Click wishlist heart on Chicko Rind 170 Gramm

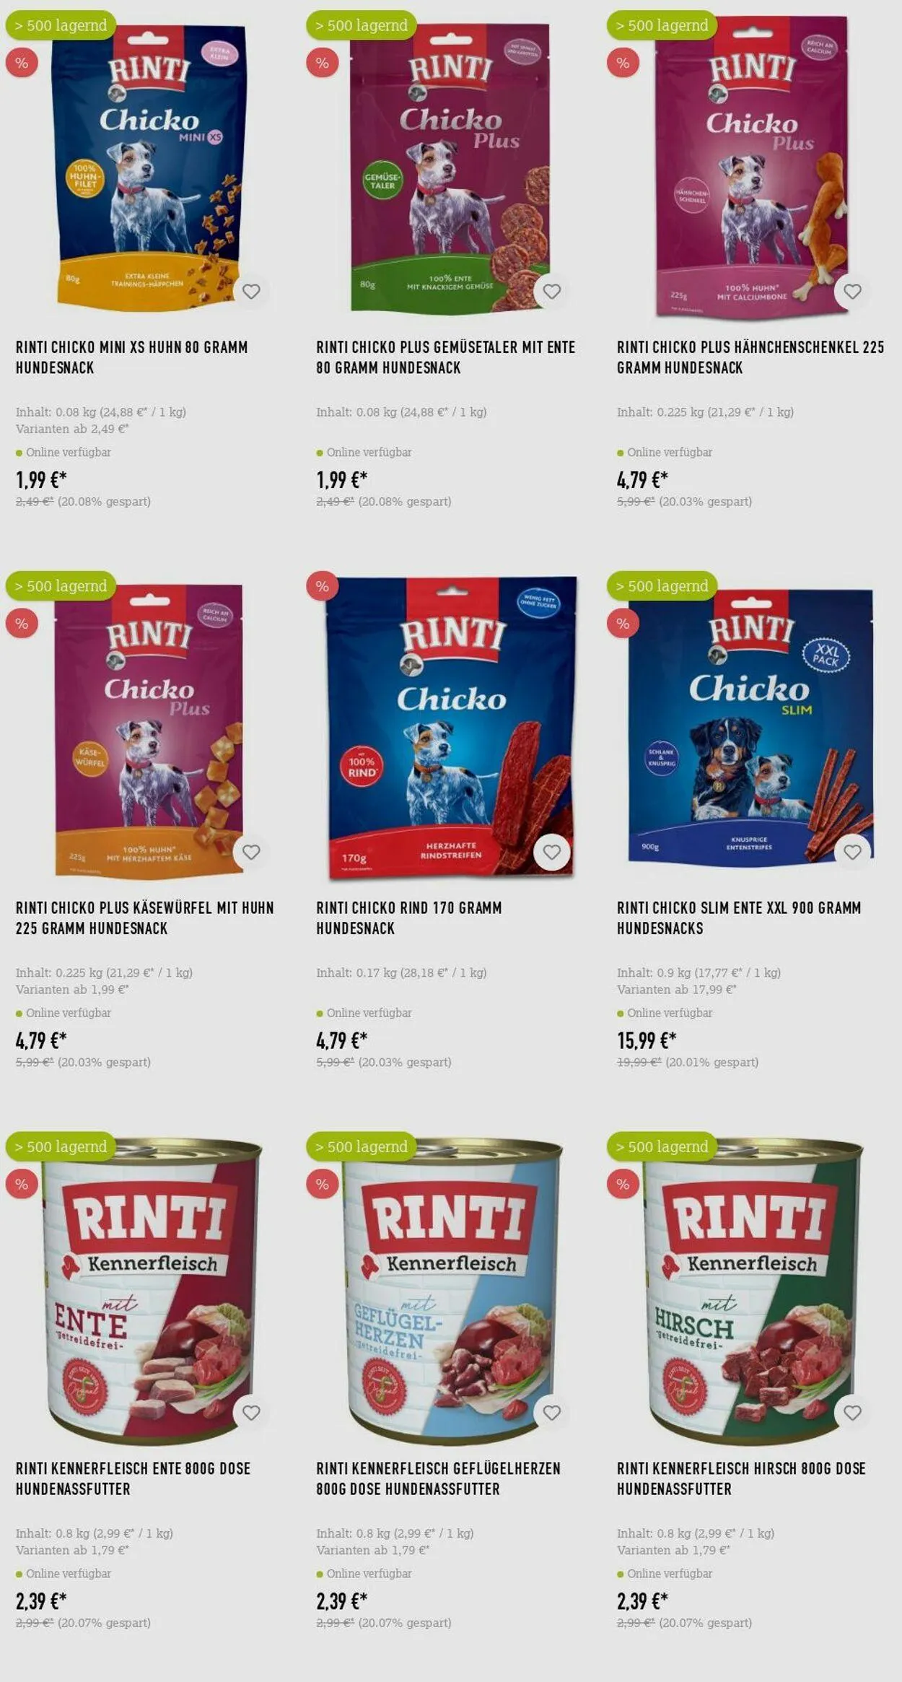pos(552,853)
